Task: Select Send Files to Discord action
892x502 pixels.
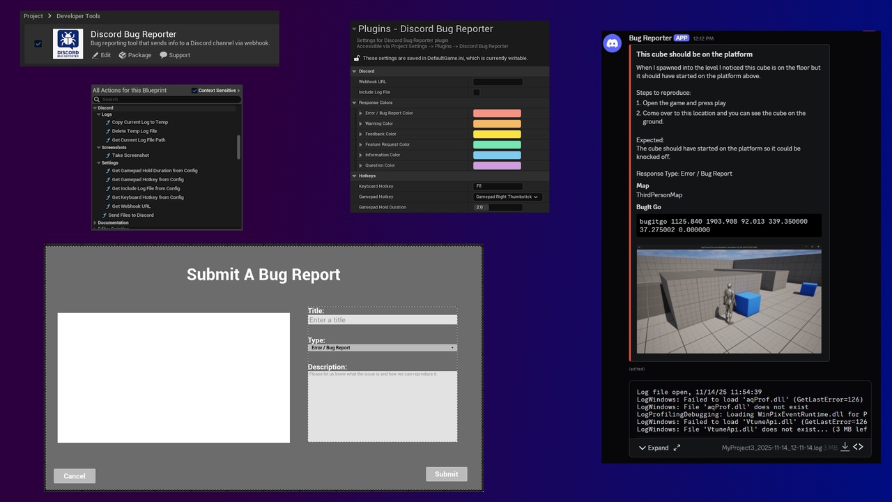Action: 130,215
